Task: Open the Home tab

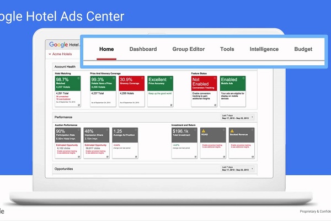Action: (x=106, y=49)
